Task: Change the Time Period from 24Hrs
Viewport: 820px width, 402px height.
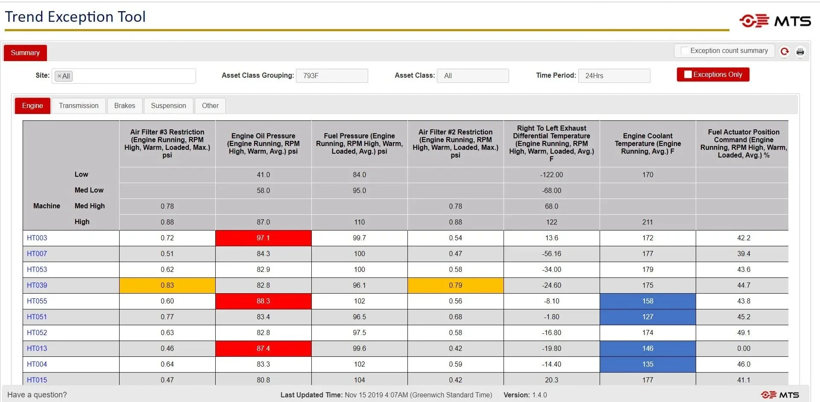Action: pyautogui.click(x=614, y=76)
